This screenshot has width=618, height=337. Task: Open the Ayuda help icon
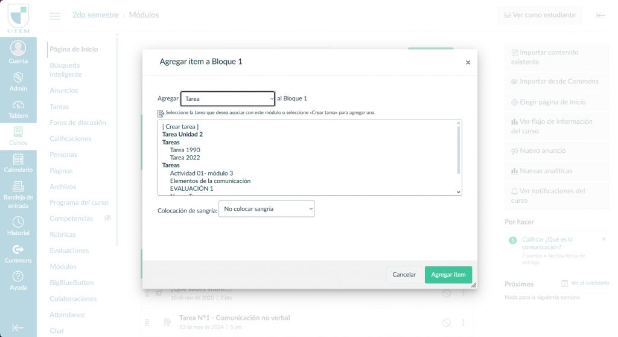point(18,277)
